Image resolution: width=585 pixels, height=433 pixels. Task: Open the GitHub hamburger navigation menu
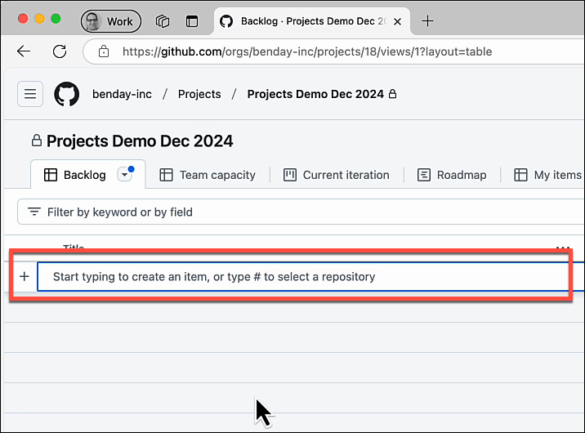click(x=30, y=94)
